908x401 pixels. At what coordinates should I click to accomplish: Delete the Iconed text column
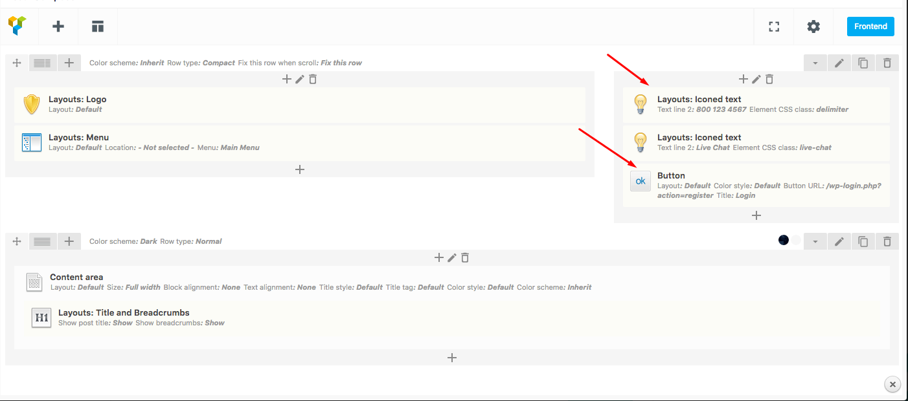(769, 79)
